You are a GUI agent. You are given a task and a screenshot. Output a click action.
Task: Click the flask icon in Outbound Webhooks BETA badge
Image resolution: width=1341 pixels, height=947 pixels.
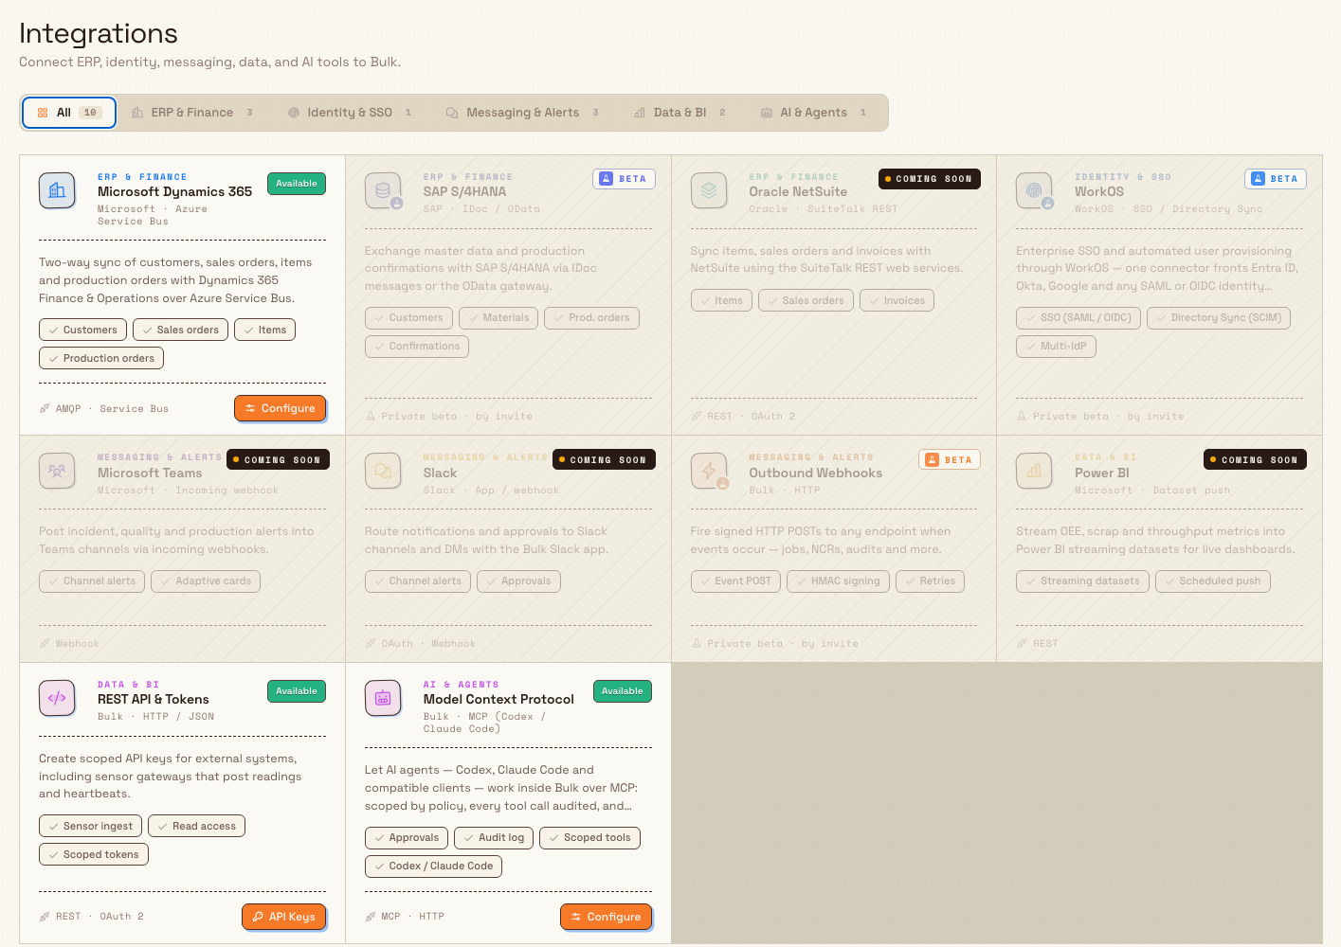point(932,459)
